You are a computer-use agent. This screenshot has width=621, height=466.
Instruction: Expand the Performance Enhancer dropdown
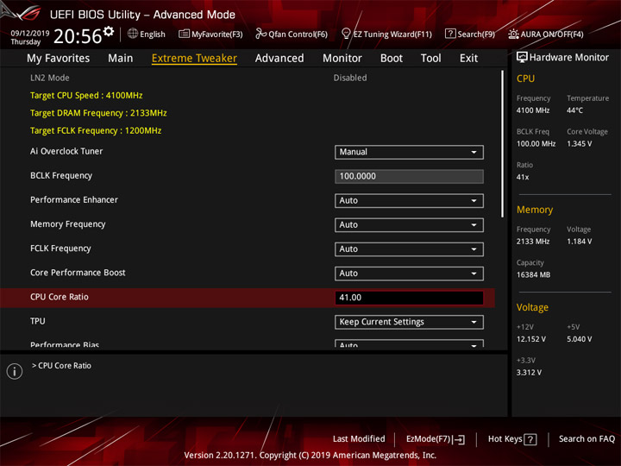(409, 201)
